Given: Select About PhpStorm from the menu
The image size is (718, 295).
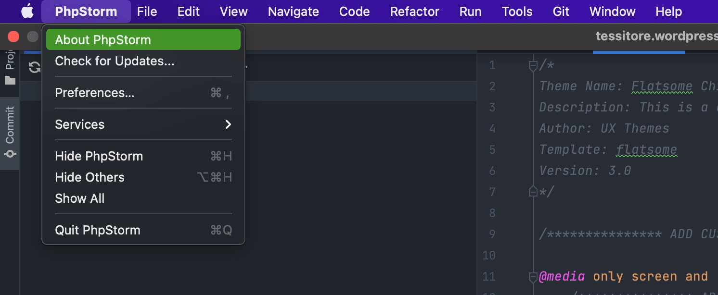Looking at the screenshot, I should pyautogui.click(x=143, y=40).
